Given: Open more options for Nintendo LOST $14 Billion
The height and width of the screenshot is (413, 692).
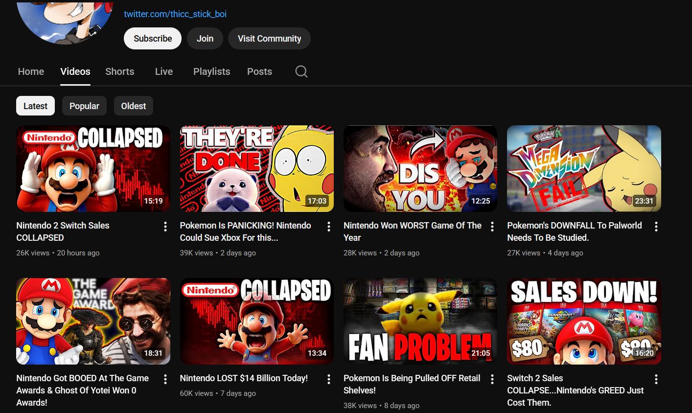Looking at the screenshot, I should pos(329,379).
